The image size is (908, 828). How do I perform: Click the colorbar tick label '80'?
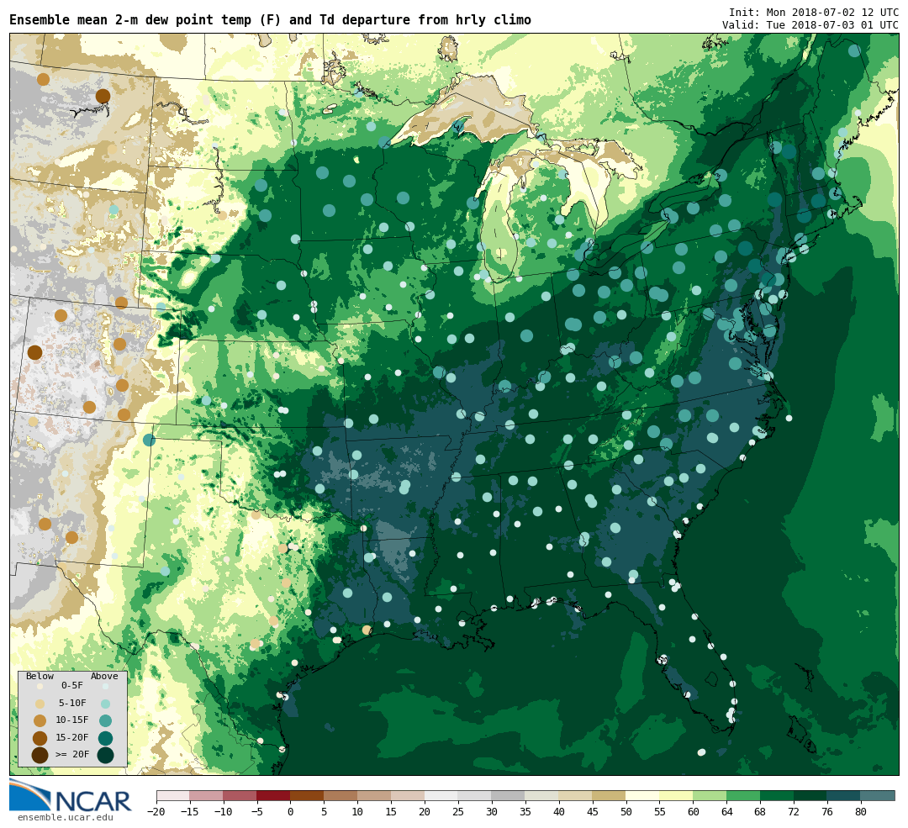coord(861,812)
